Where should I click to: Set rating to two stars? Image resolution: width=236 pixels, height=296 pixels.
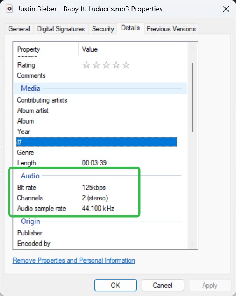pos(96,65)
